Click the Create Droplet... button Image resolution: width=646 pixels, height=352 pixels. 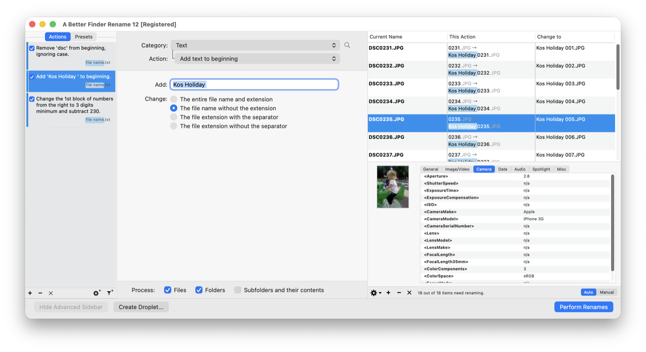(x=141, y=307)
